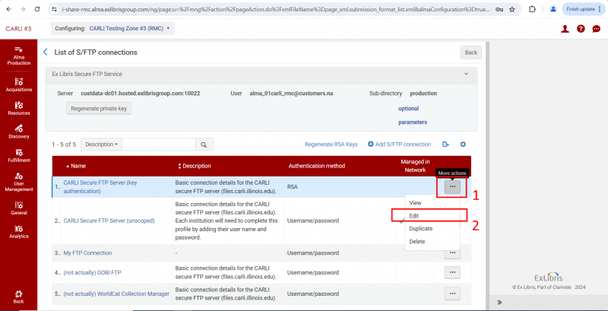Open General configuration menu
This screenshot has height=311, width=608.
click(x=18, y=208)
